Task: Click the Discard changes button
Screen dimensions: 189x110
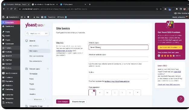Action: point(78,102)
